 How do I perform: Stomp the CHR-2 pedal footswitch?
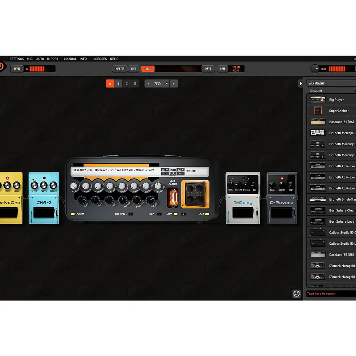tap(44, 213)
